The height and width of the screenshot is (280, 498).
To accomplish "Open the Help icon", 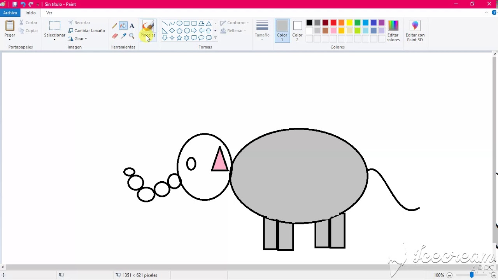I will coord(494,13).
